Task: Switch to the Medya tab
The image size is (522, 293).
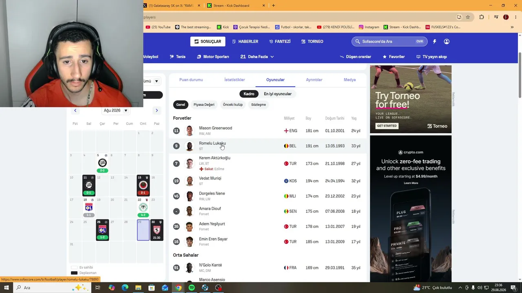Action: coord(350,80)
